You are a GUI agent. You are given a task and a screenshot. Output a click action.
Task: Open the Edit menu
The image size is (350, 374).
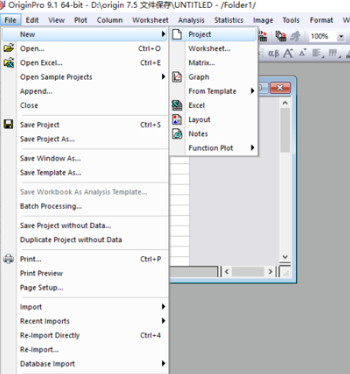pyautogui.click(x=32, y=20)
